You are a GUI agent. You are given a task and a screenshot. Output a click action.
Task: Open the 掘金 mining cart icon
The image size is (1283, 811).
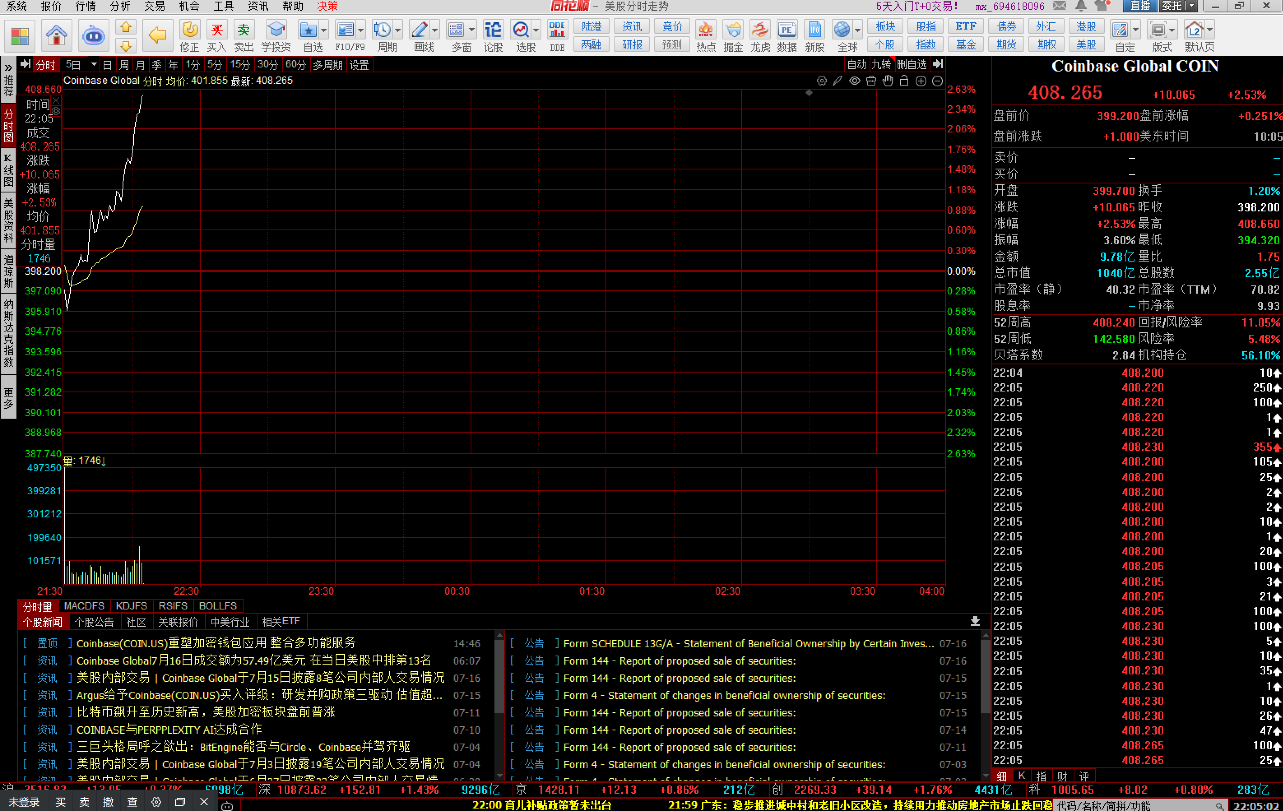point(733,35)
